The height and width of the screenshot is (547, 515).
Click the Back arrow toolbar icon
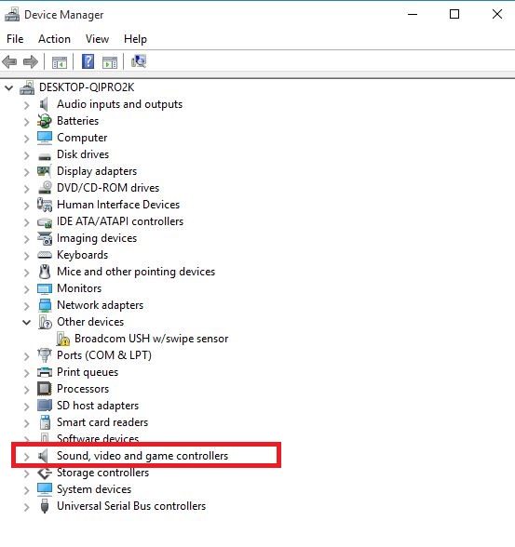coord(9,62)
